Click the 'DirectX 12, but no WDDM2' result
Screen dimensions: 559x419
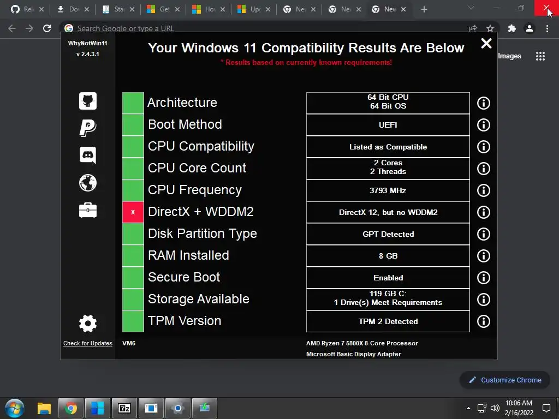point(388,212)
